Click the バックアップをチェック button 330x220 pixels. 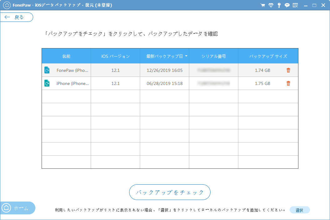[170, 192]
